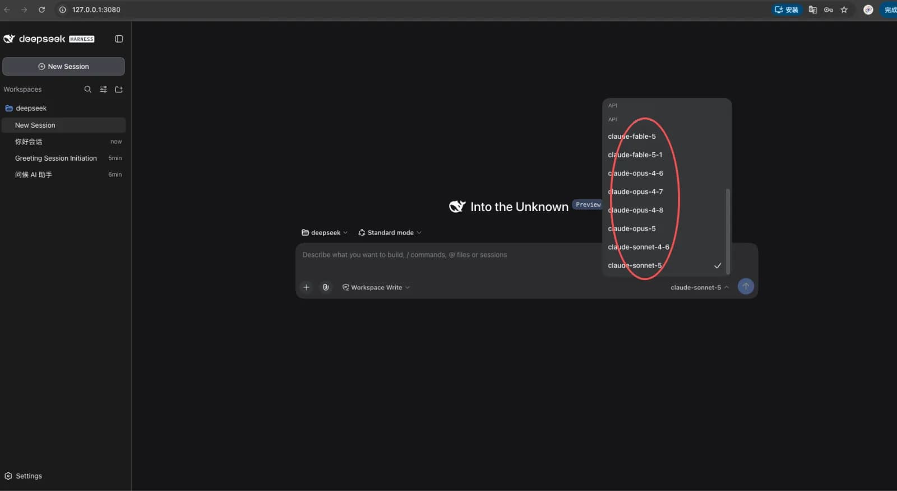The width and height of the screenshot is (897, 491).
Task: Open browser profile avatar
Action: tap(868, 10)
